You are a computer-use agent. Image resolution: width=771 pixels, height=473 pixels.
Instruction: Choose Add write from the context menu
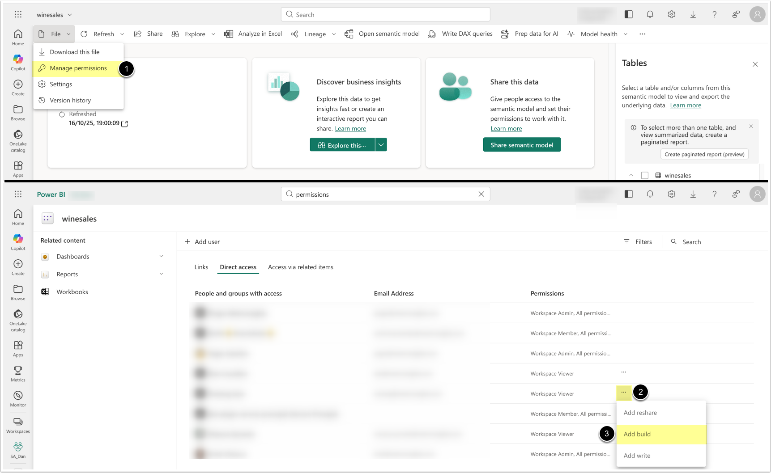pos(661,456)
